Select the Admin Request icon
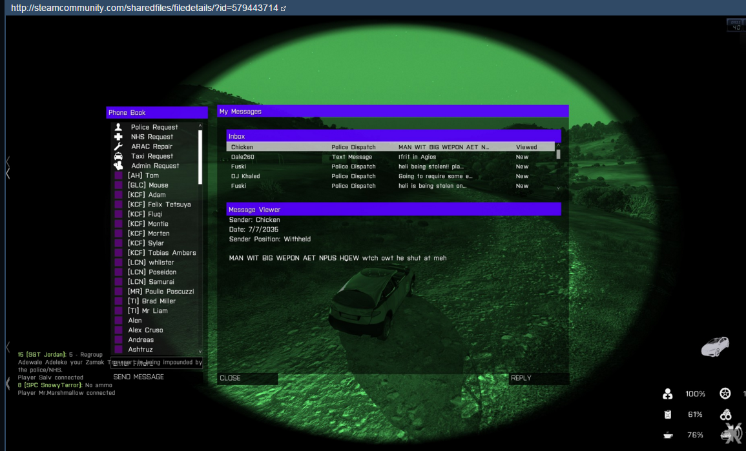Image resolution: width=746 pixels, height=451 pixels. (x=118, y=165)
